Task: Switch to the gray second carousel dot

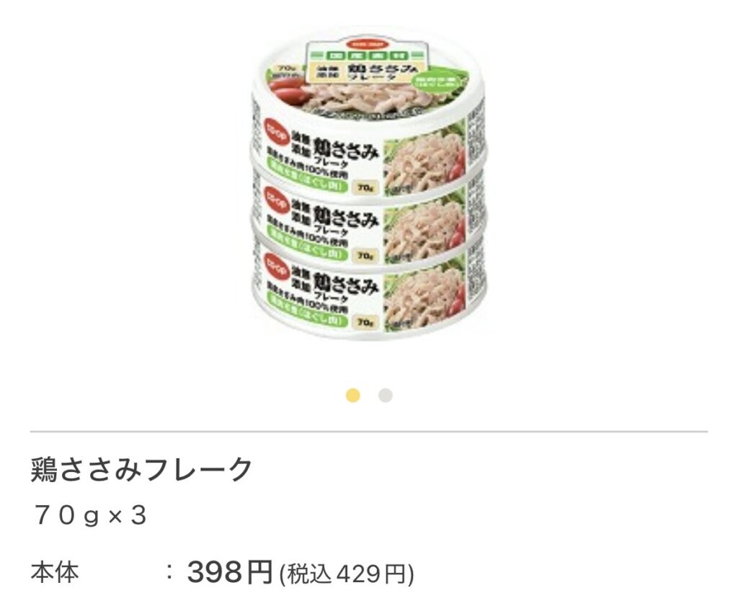Action: (x=386, y=396)
